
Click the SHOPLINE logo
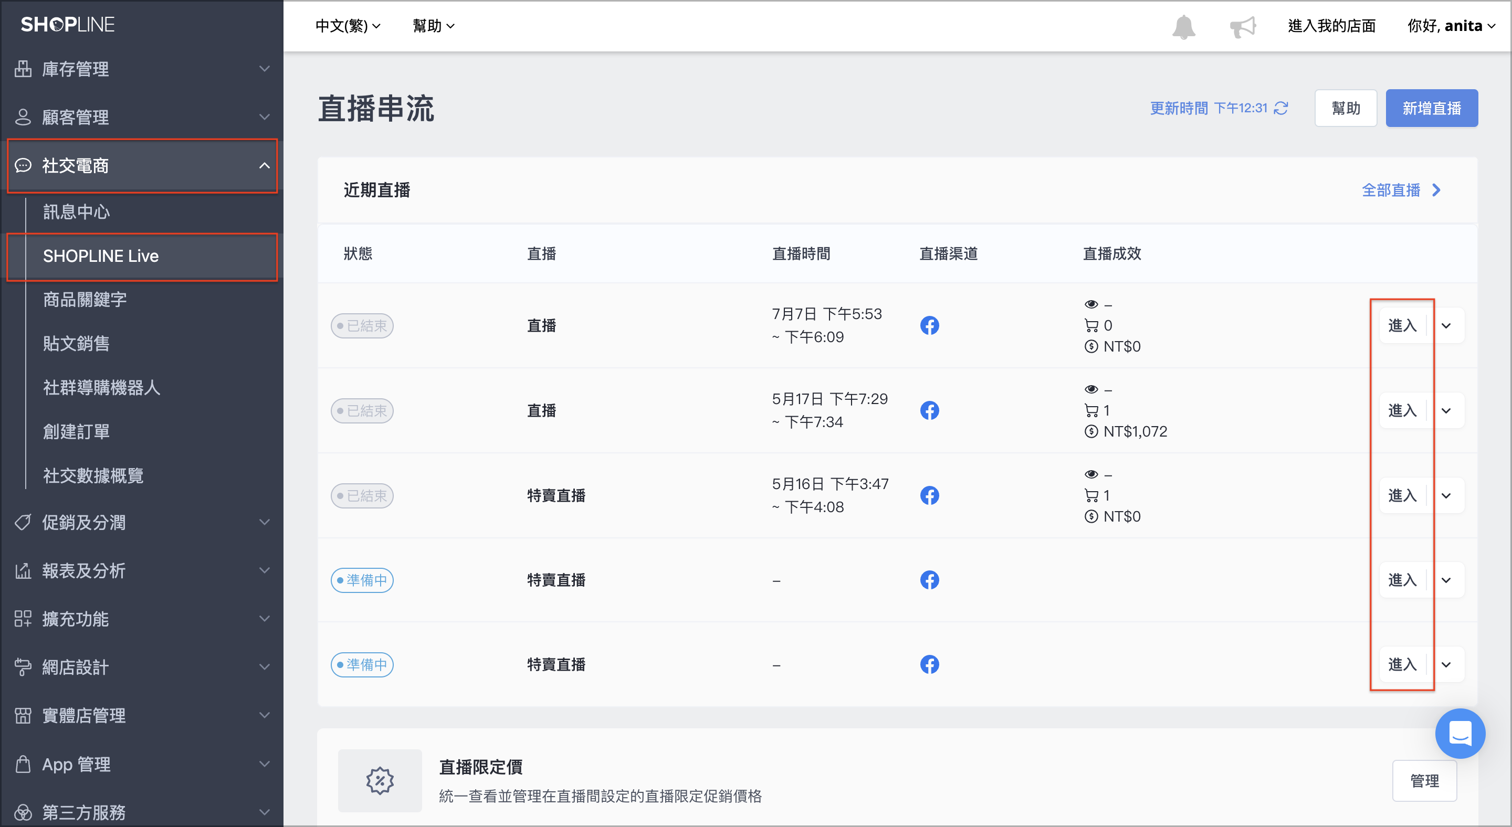(x=68, y=25)
